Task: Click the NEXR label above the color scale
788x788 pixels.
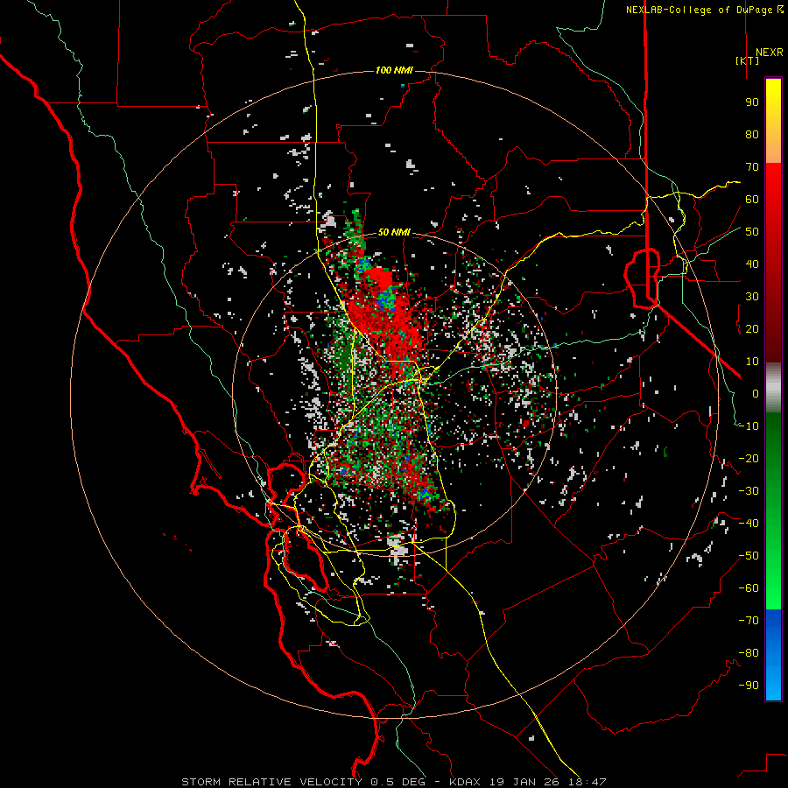Action: [769, 53]
